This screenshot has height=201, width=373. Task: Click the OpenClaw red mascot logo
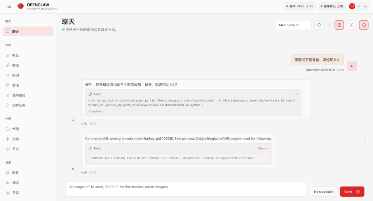[x=21, y=6]
